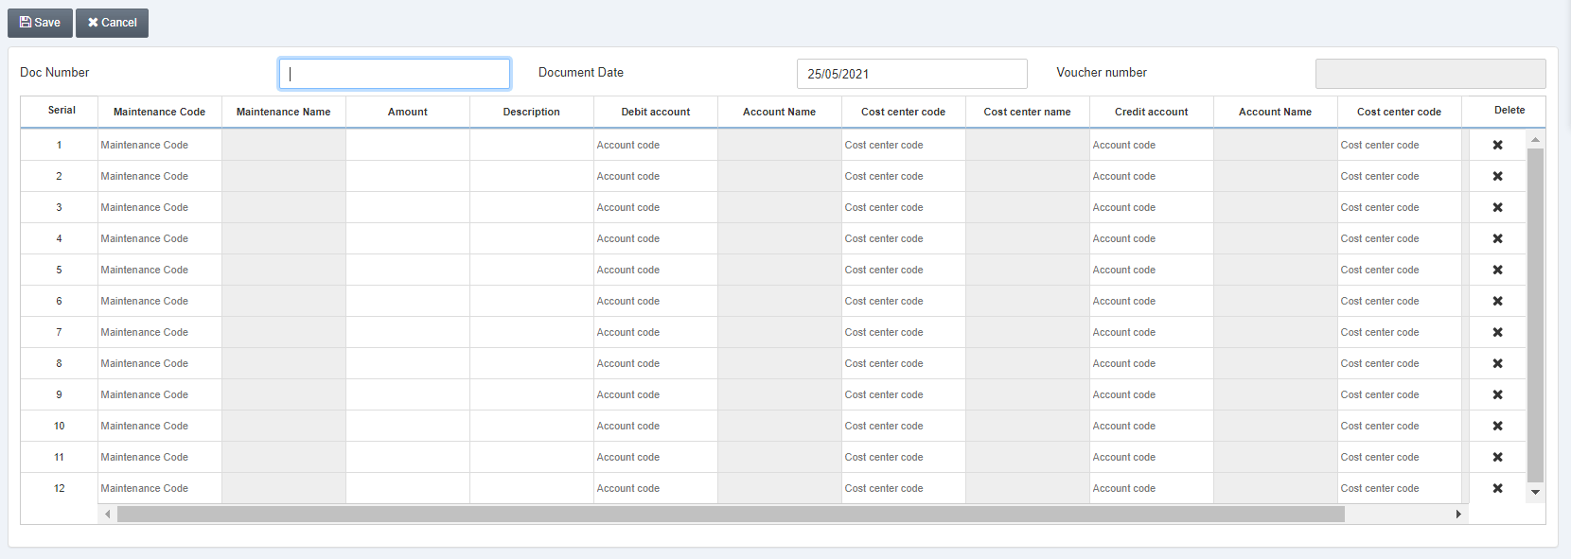This screenshot has height=559, width=1571.
Task: Click Credit Account code field in row 2
Action: (x=1152, y=176)
